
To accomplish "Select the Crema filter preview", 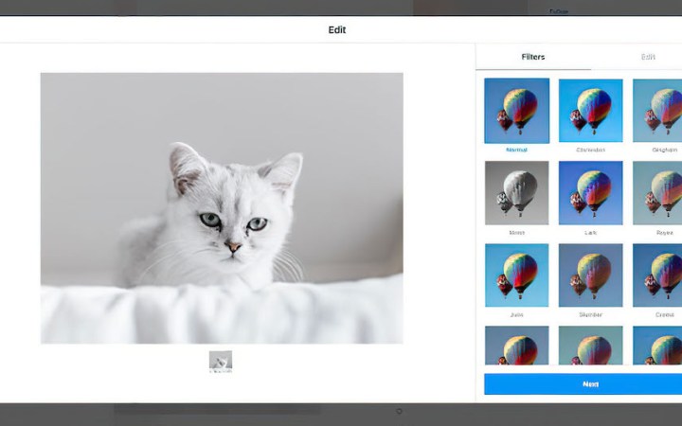I will [657, 275].
